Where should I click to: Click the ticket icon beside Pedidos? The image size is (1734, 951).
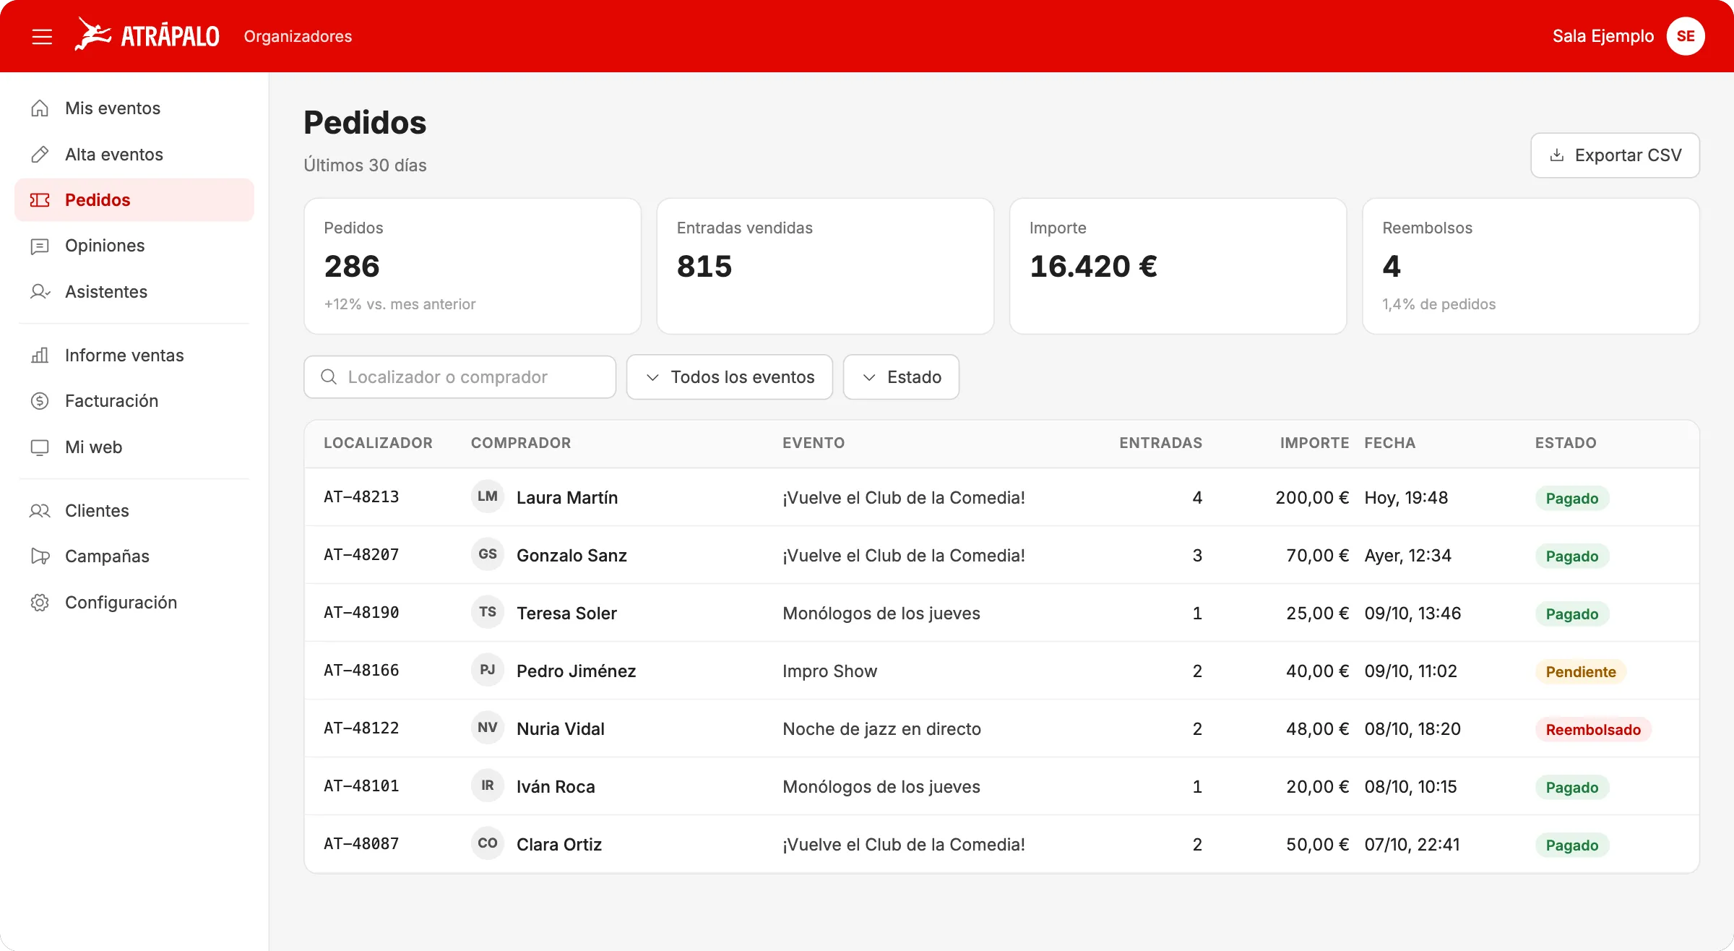40,200
